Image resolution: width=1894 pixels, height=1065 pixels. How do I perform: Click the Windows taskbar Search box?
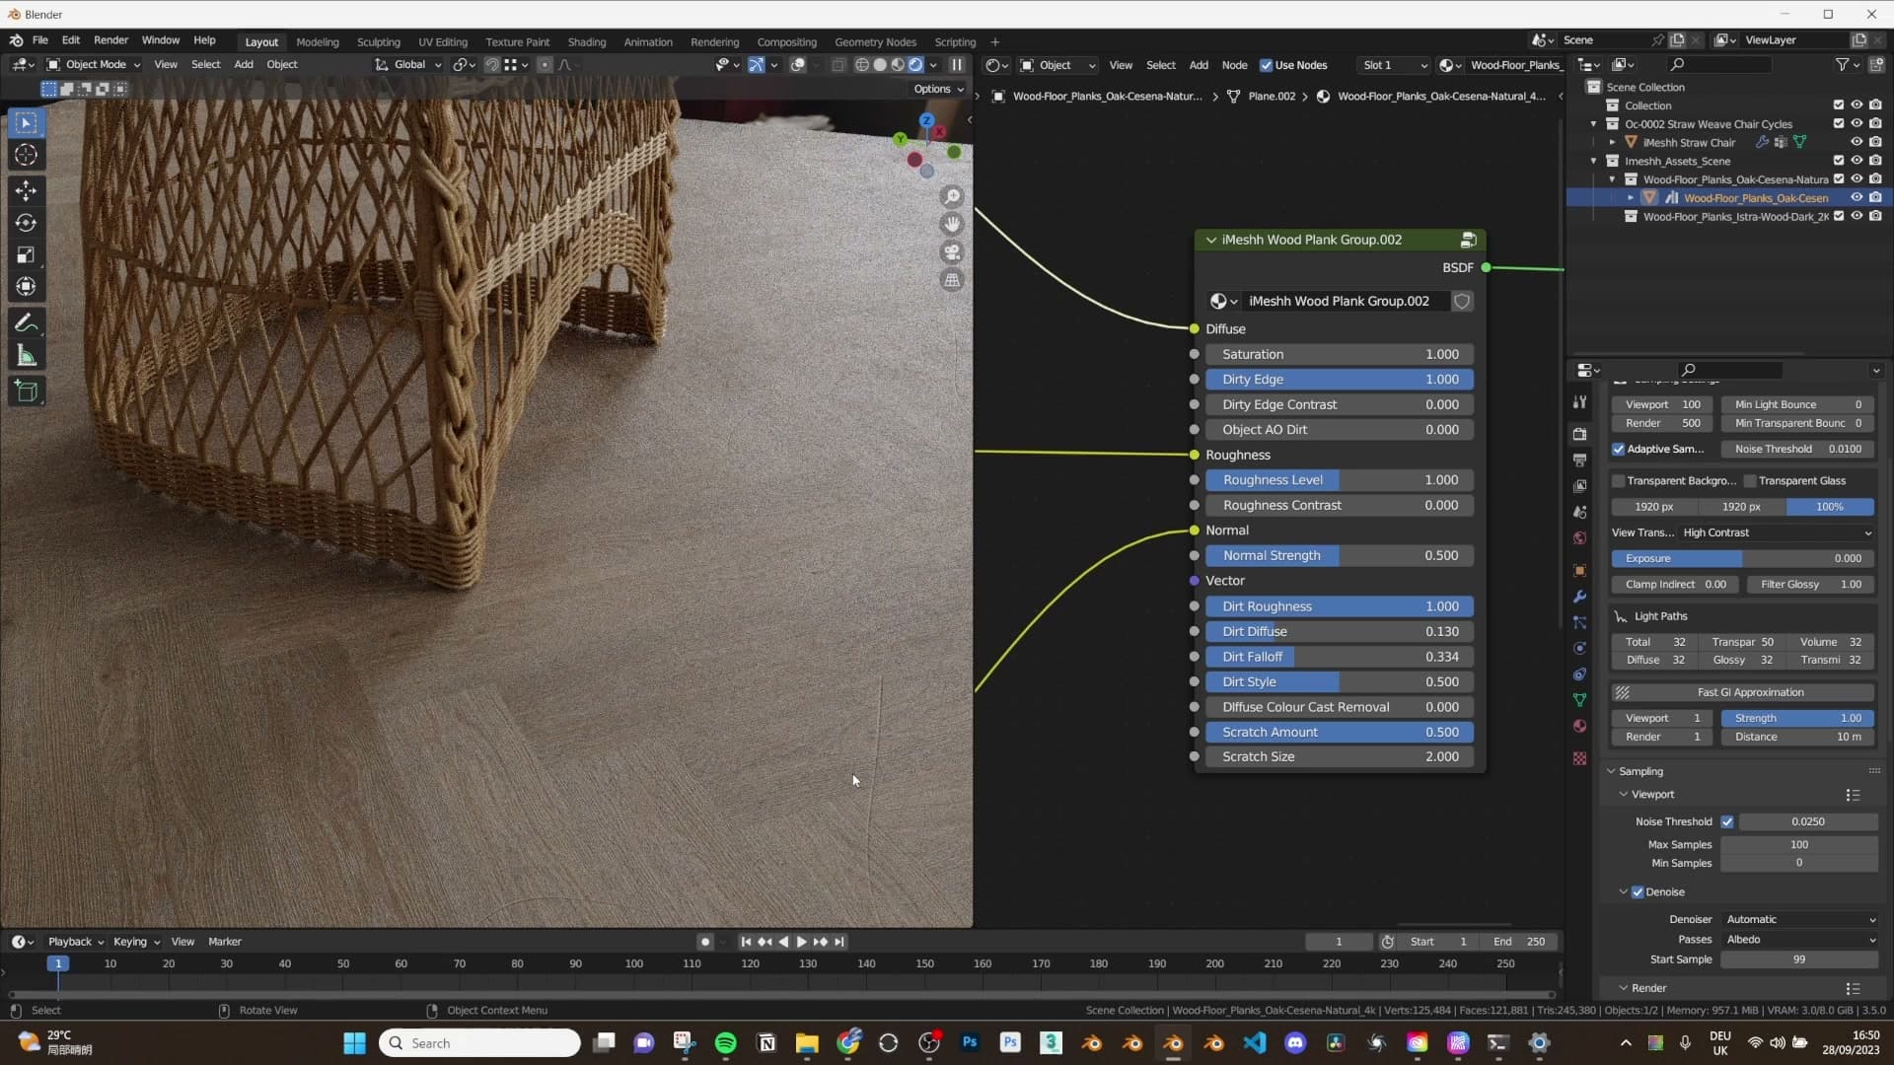[x=479, y=1043]
